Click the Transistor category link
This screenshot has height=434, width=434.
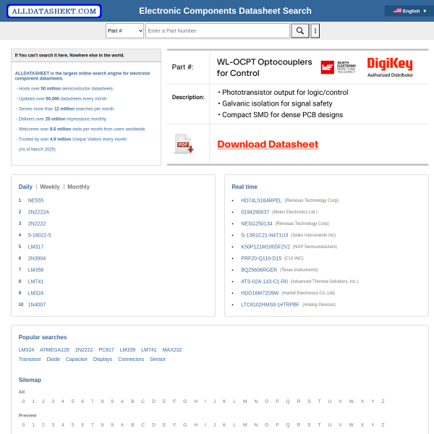[x=30, y=359]
